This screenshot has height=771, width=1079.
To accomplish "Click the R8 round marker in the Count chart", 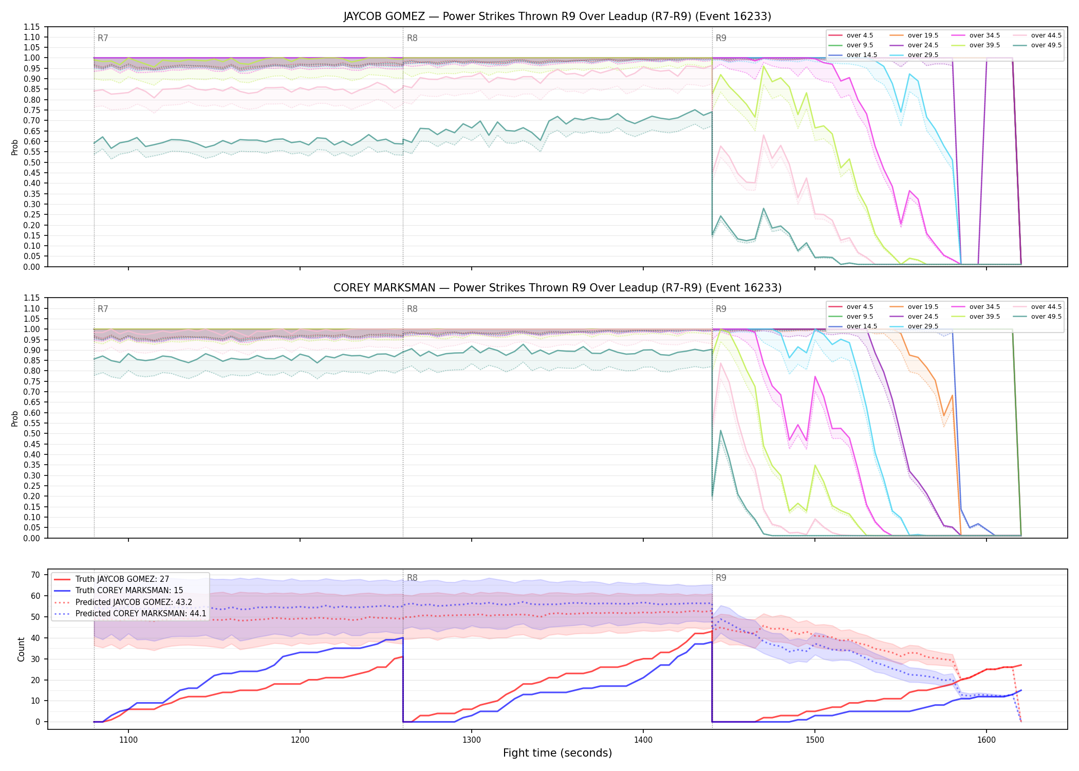I will click(412, 578).
